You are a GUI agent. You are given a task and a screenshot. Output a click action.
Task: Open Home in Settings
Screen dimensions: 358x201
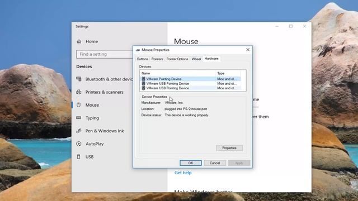tap(92, 41)
